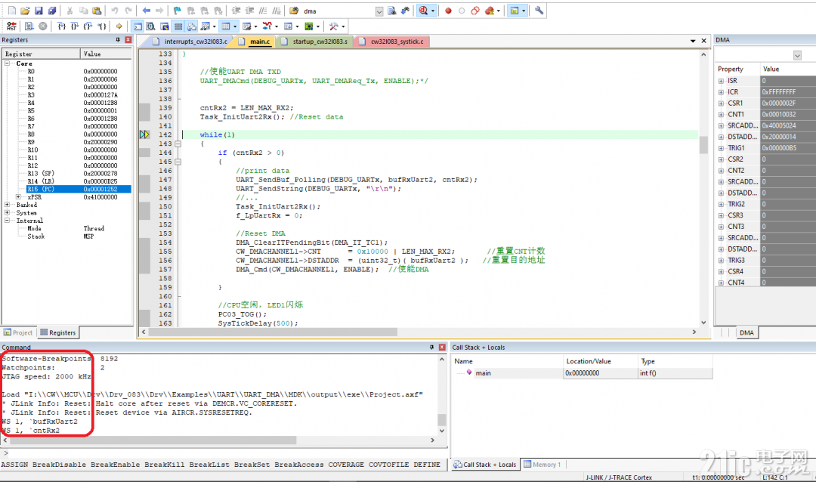Expand the Banked register group
Screen dimensions: 816x482
pyautogui.click(x=8, y=205)
